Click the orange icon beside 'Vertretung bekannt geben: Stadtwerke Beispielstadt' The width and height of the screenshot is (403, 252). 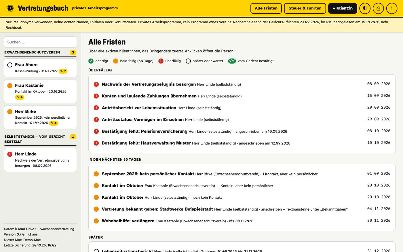pyautogui.click(x=96, y=209)
